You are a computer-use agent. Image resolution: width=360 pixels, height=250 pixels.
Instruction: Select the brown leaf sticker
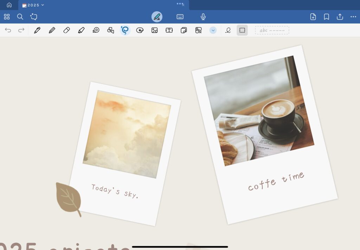(69, 199)
